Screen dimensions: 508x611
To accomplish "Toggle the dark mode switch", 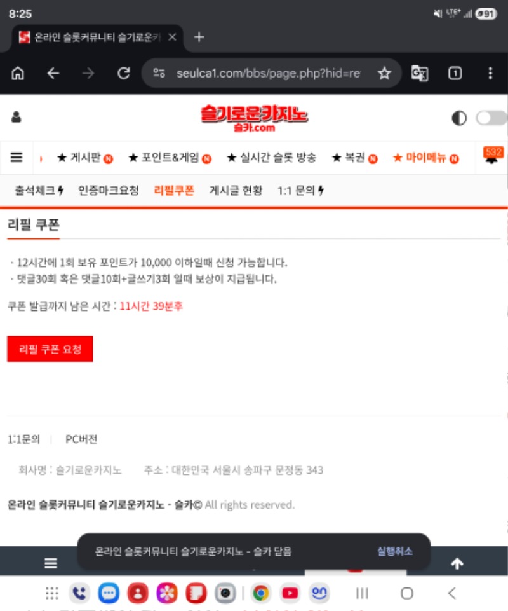I will click(x=491, y=118).
